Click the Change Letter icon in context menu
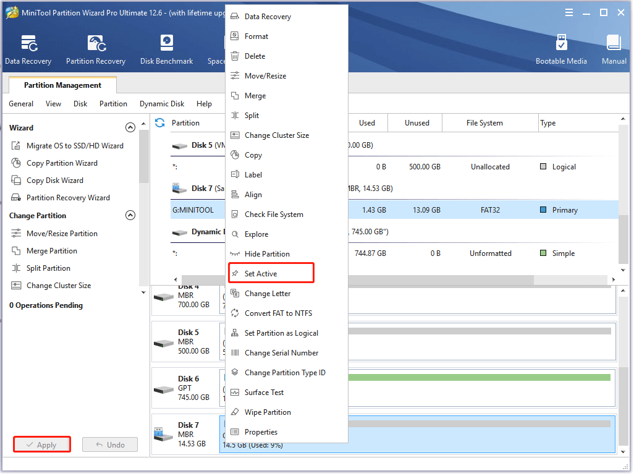The width and height of the screenshot is (634, 476). (235, 293)
